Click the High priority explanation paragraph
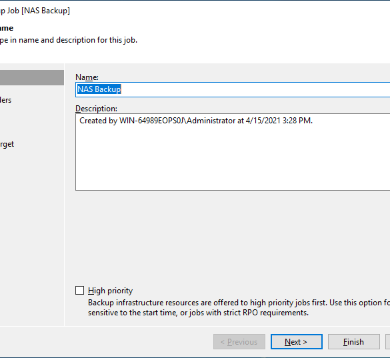The width and height of the screenshot is (390, 358). point(239,307)
